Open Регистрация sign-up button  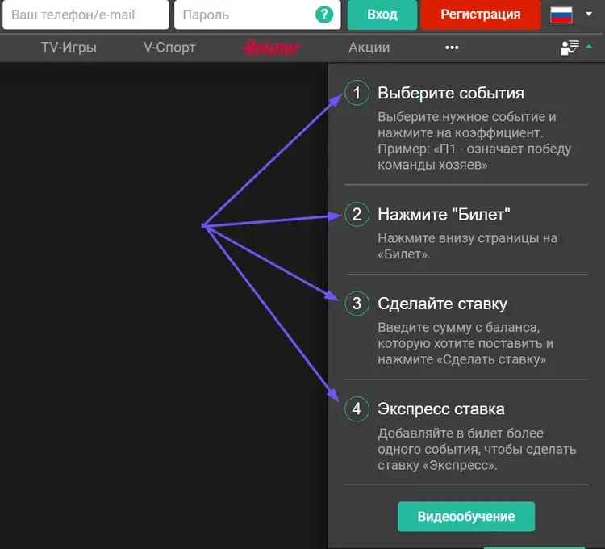[x=481, y=15]
